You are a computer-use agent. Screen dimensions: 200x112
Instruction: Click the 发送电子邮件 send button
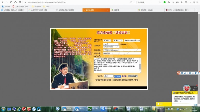tap(133, 76)
